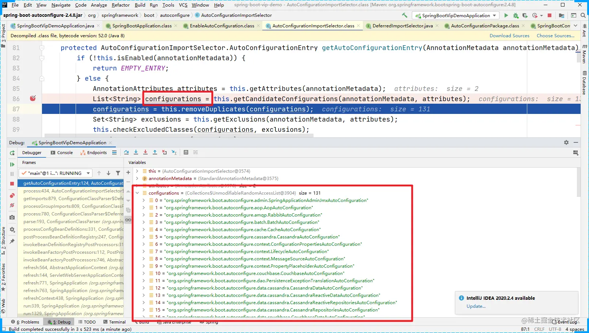Open Search Everywhere magnifier icon
The image size is (589, 333).
tap(583, 15)
